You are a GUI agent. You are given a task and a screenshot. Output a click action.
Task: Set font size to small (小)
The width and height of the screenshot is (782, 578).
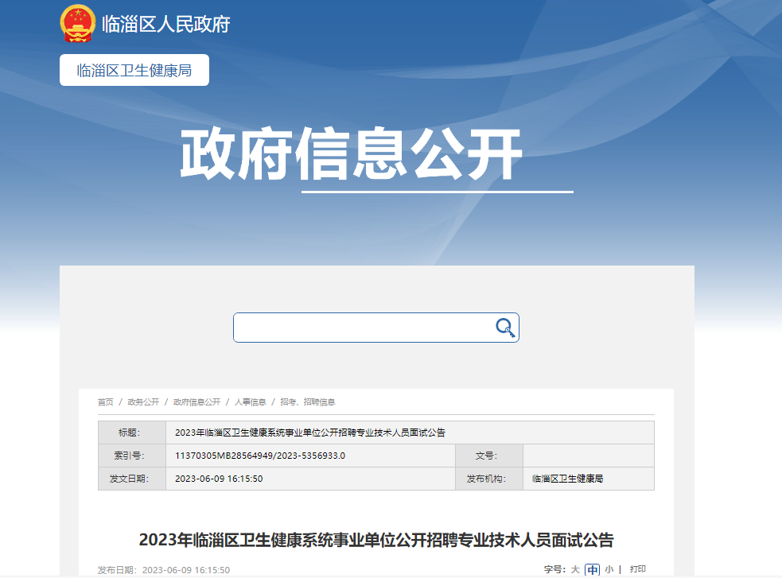(x=609, y=569)
